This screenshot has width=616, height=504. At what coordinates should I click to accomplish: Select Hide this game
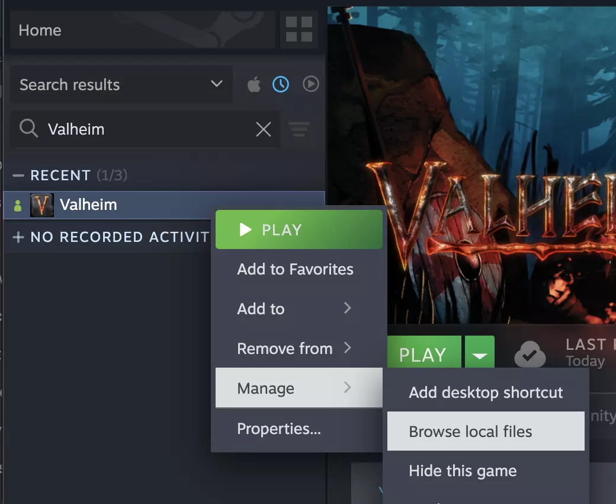(x=486, y=471)
